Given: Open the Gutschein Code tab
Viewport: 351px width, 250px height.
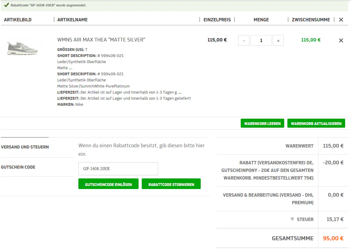Looking at the screenshot, I should tap(18, 167).
